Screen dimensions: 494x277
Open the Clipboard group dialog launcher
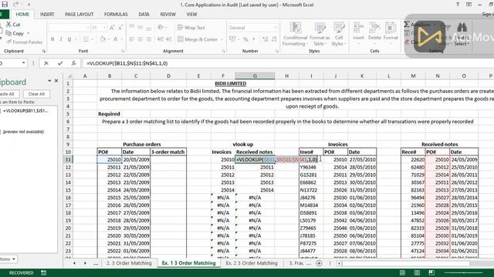click(x=44, y=51)
